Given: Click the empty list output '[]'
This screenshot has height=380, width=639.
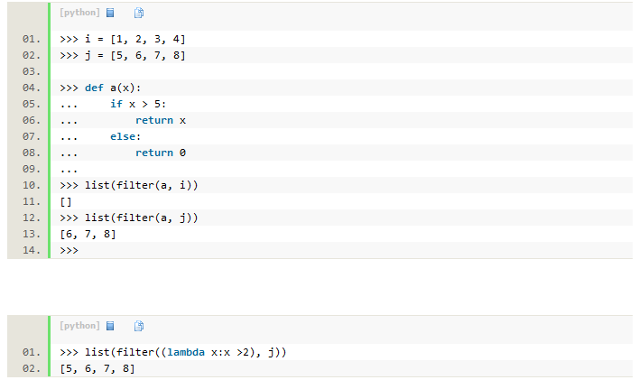Looking at the screenshot, I should (x=66, y=202).
